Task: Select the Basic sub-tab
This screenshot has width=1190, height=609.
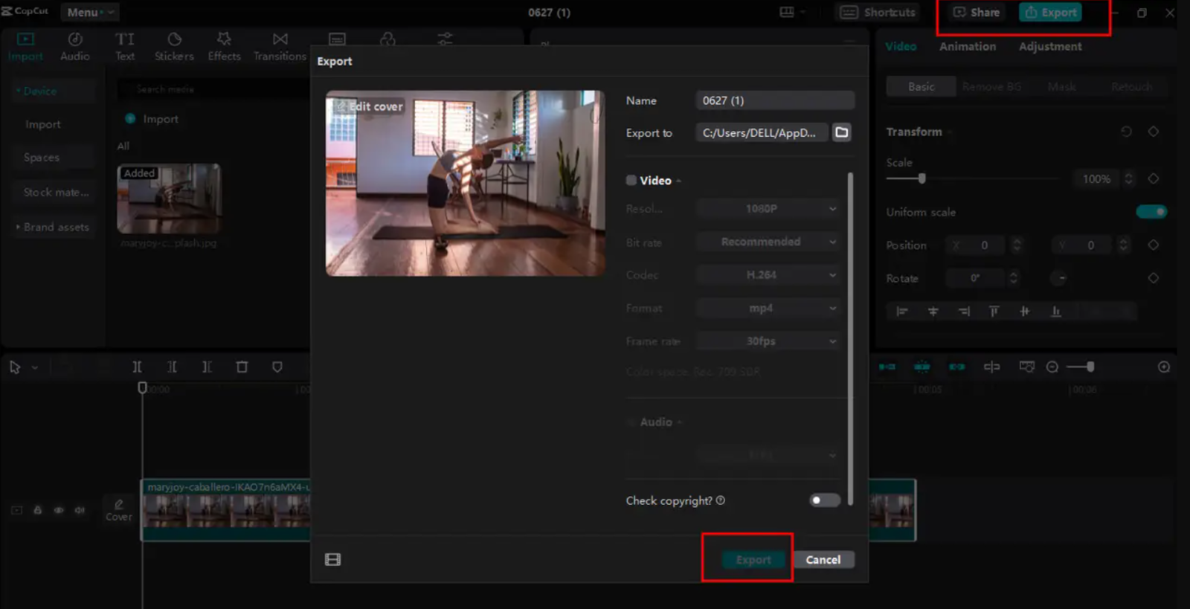Action: coord(921,86)
